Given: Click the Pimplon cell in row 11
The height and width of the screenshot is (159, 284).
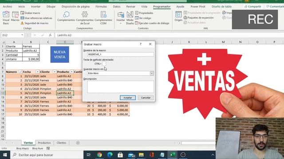Looking at the screenshot, I should [48, 89].
